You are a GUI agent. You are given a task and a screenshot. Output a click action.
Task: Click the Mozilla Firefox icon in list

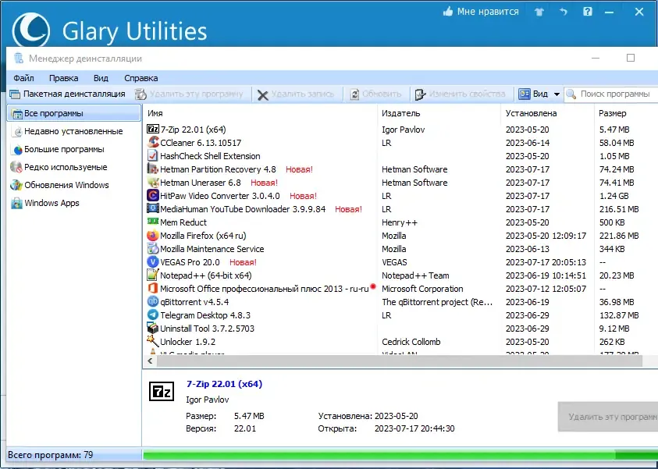153,236
